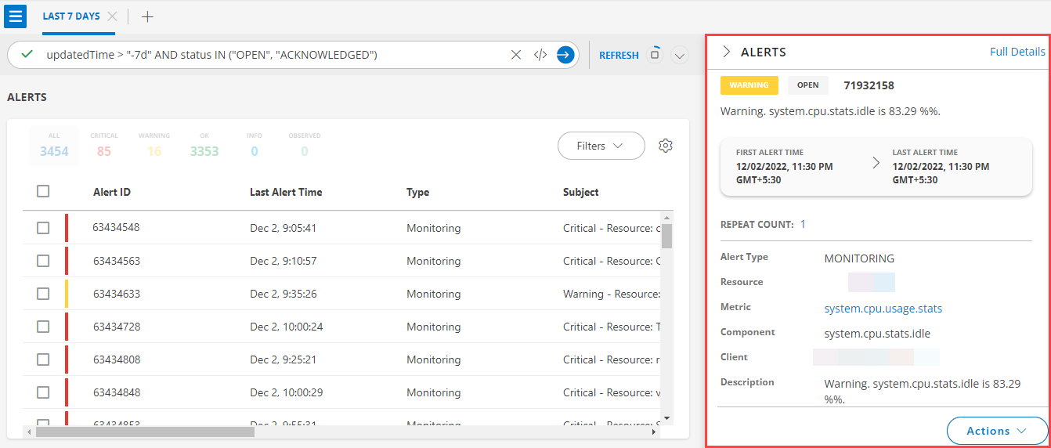Click the time Dec 2, 9:10:57
The height and width of the screenshot is (448, 1051).
click(283, 261)
